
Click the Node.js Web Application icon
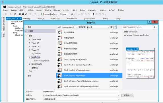[60, 70]
